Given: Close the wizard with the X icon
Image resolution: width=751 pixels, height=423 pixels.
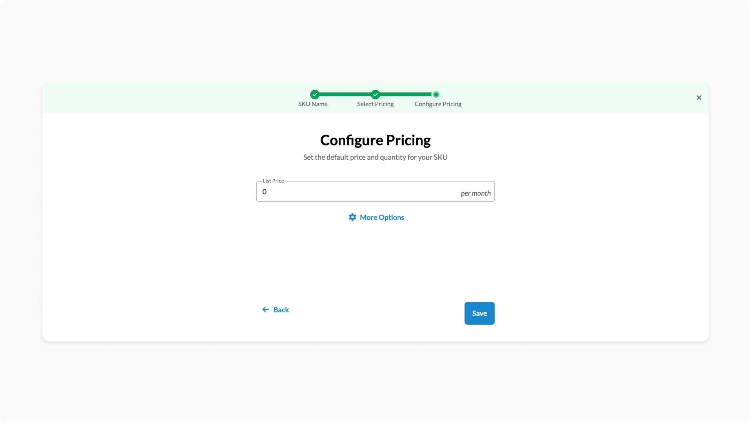Looking at the screenshot, I should coord(699,98).
